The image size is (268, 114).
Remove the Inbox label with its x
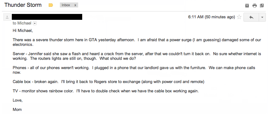point(75,5)
